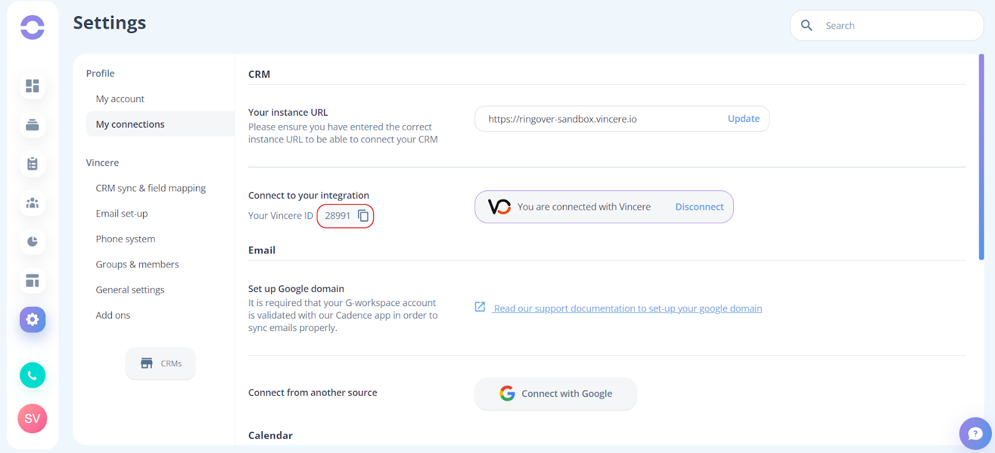
Task: Open General settings
Action: pos(130,290)
